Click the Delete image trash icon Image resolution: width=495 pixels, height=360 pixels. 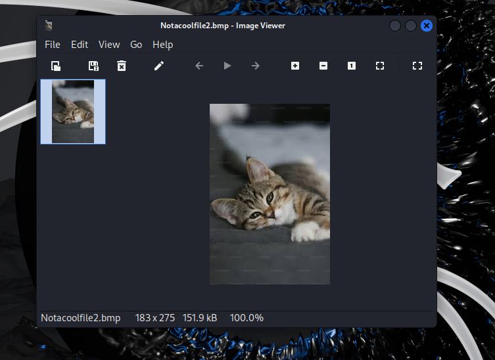[x=122, y=66]
